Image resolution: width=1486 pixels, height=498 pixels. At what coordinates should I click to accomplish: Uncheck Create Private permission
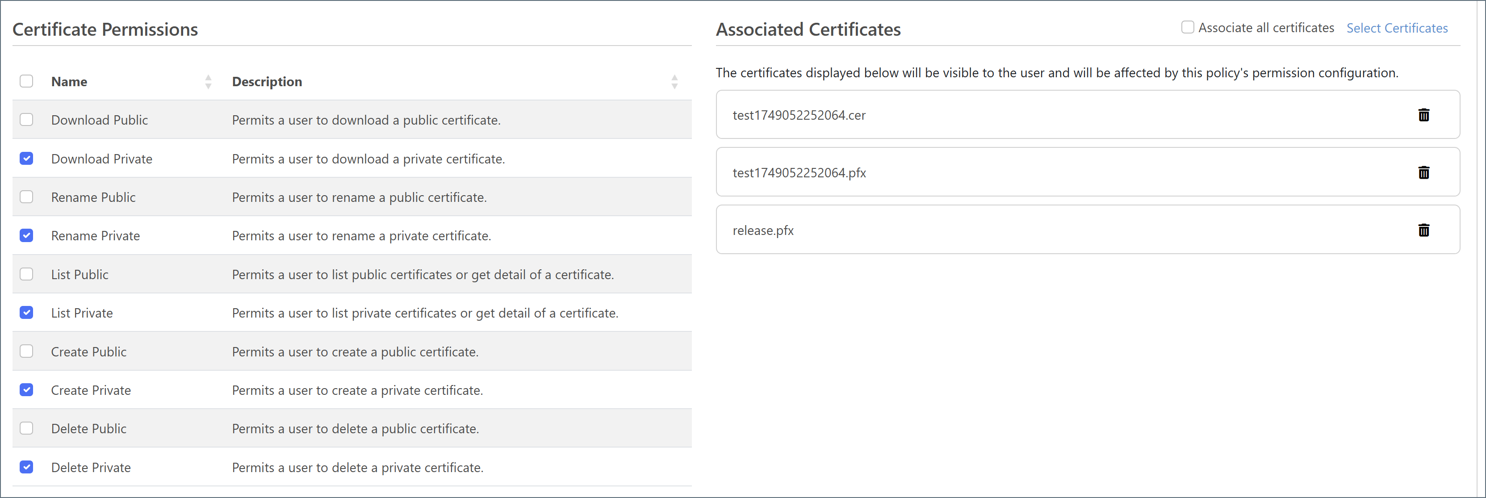tap(26, 389)
